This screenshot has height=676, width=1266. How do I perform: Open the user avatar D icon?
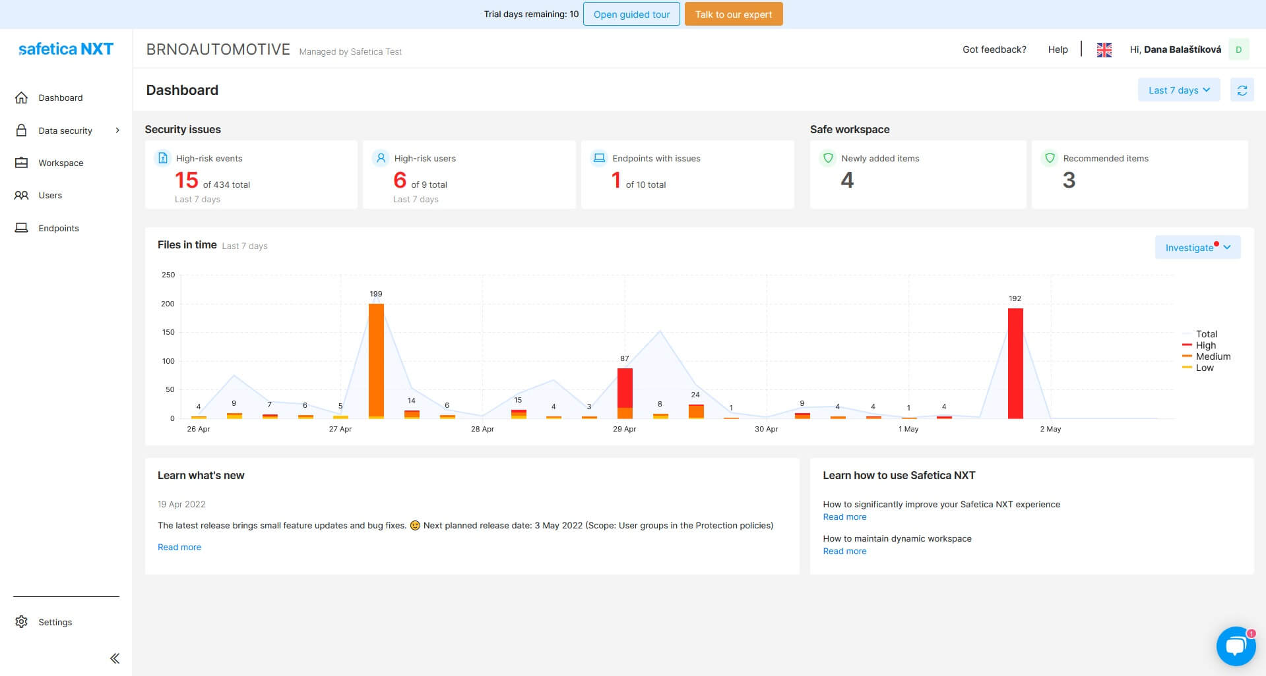pyautogui.click(x=1238, y=49)
